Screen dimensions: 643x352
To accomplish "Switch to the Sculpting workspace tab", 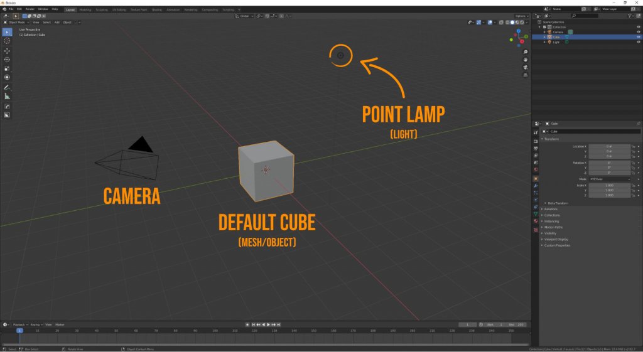I will click(x=102, y=9).
